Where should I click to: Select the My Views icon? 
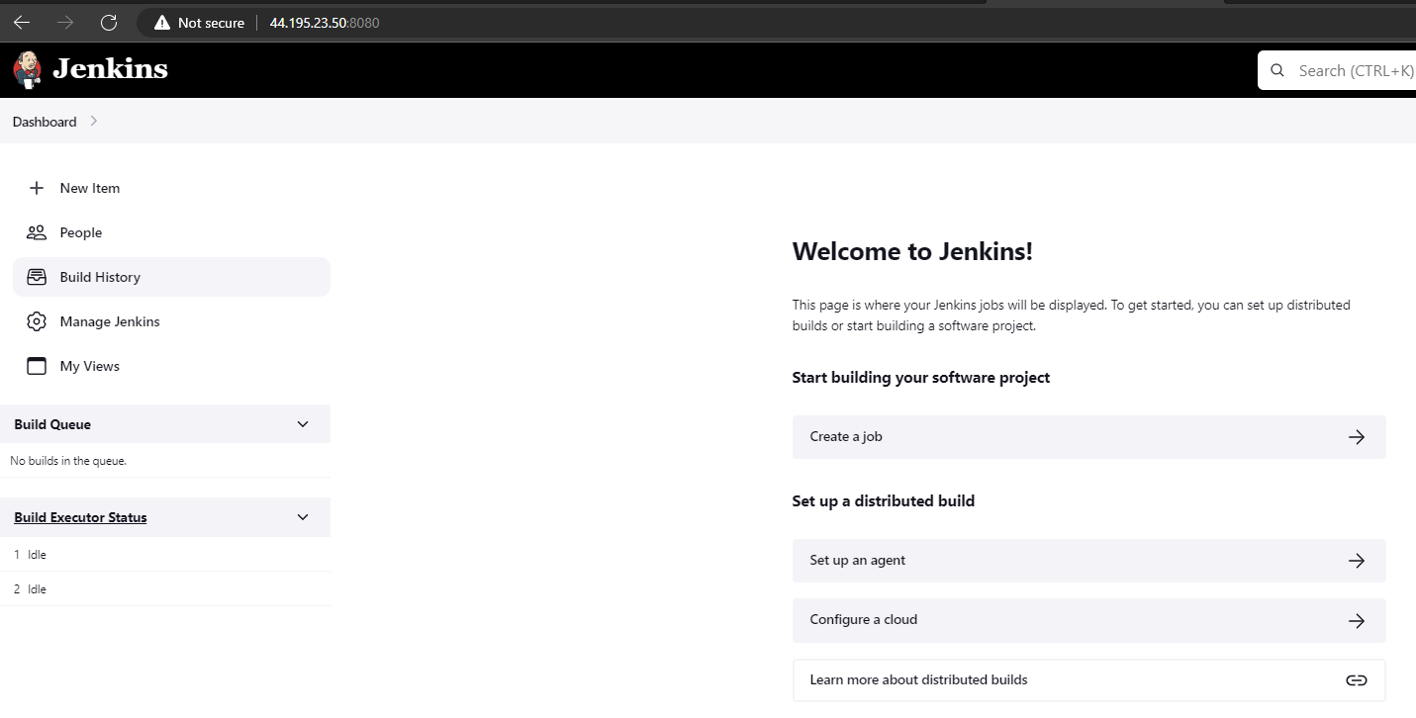[x=37, y=366]
